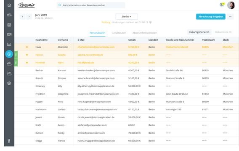
Task: Switch to the Abwesenheitsperioden tab
Action: pyautogui.click(x=145, y=33)
